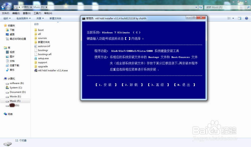The height and width of the screenshot is (147, 251).
Task: Open 共享 dropdown in toolbar
Action: (x=40, y=18)
